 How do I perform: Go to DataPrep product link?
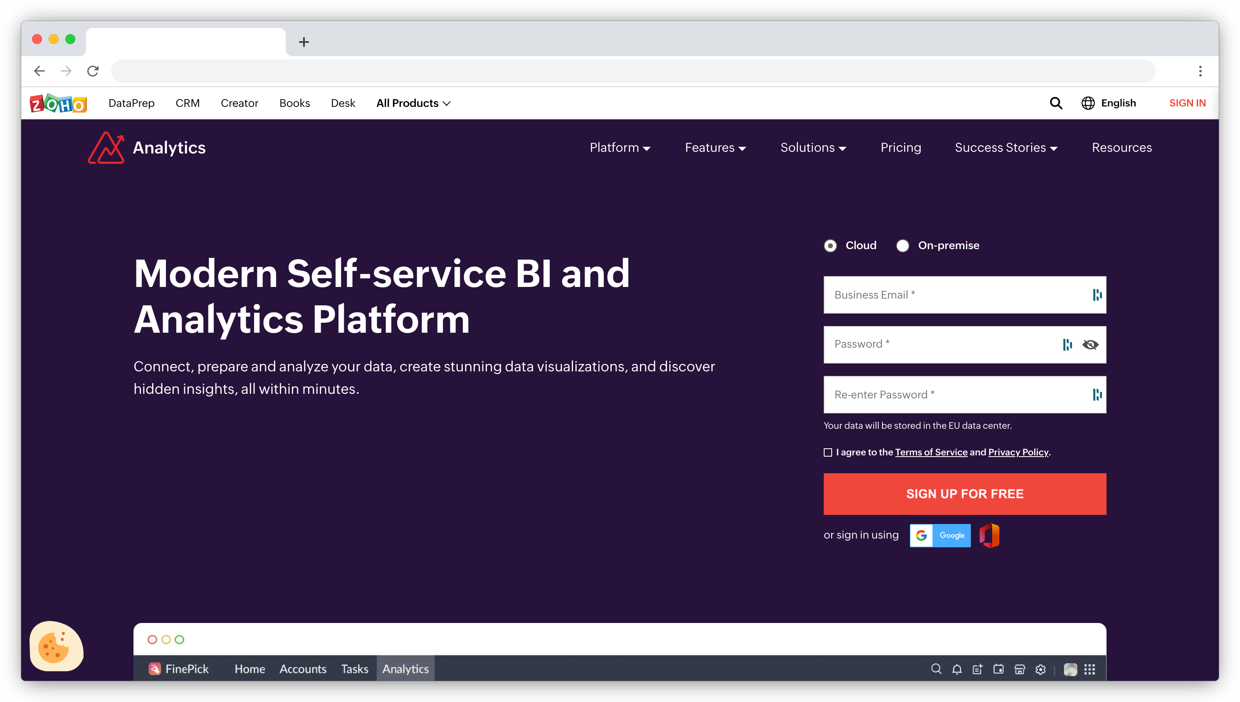[131, 103]
